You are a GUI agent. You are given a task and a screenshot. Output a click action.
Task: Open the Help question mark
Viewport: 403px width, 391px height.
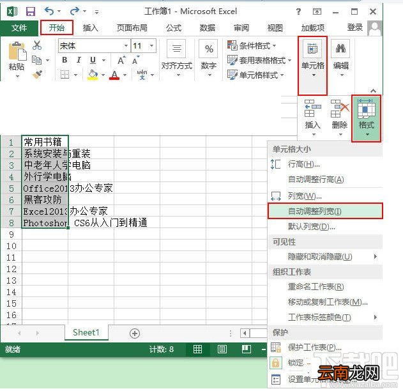pos(298,11)
